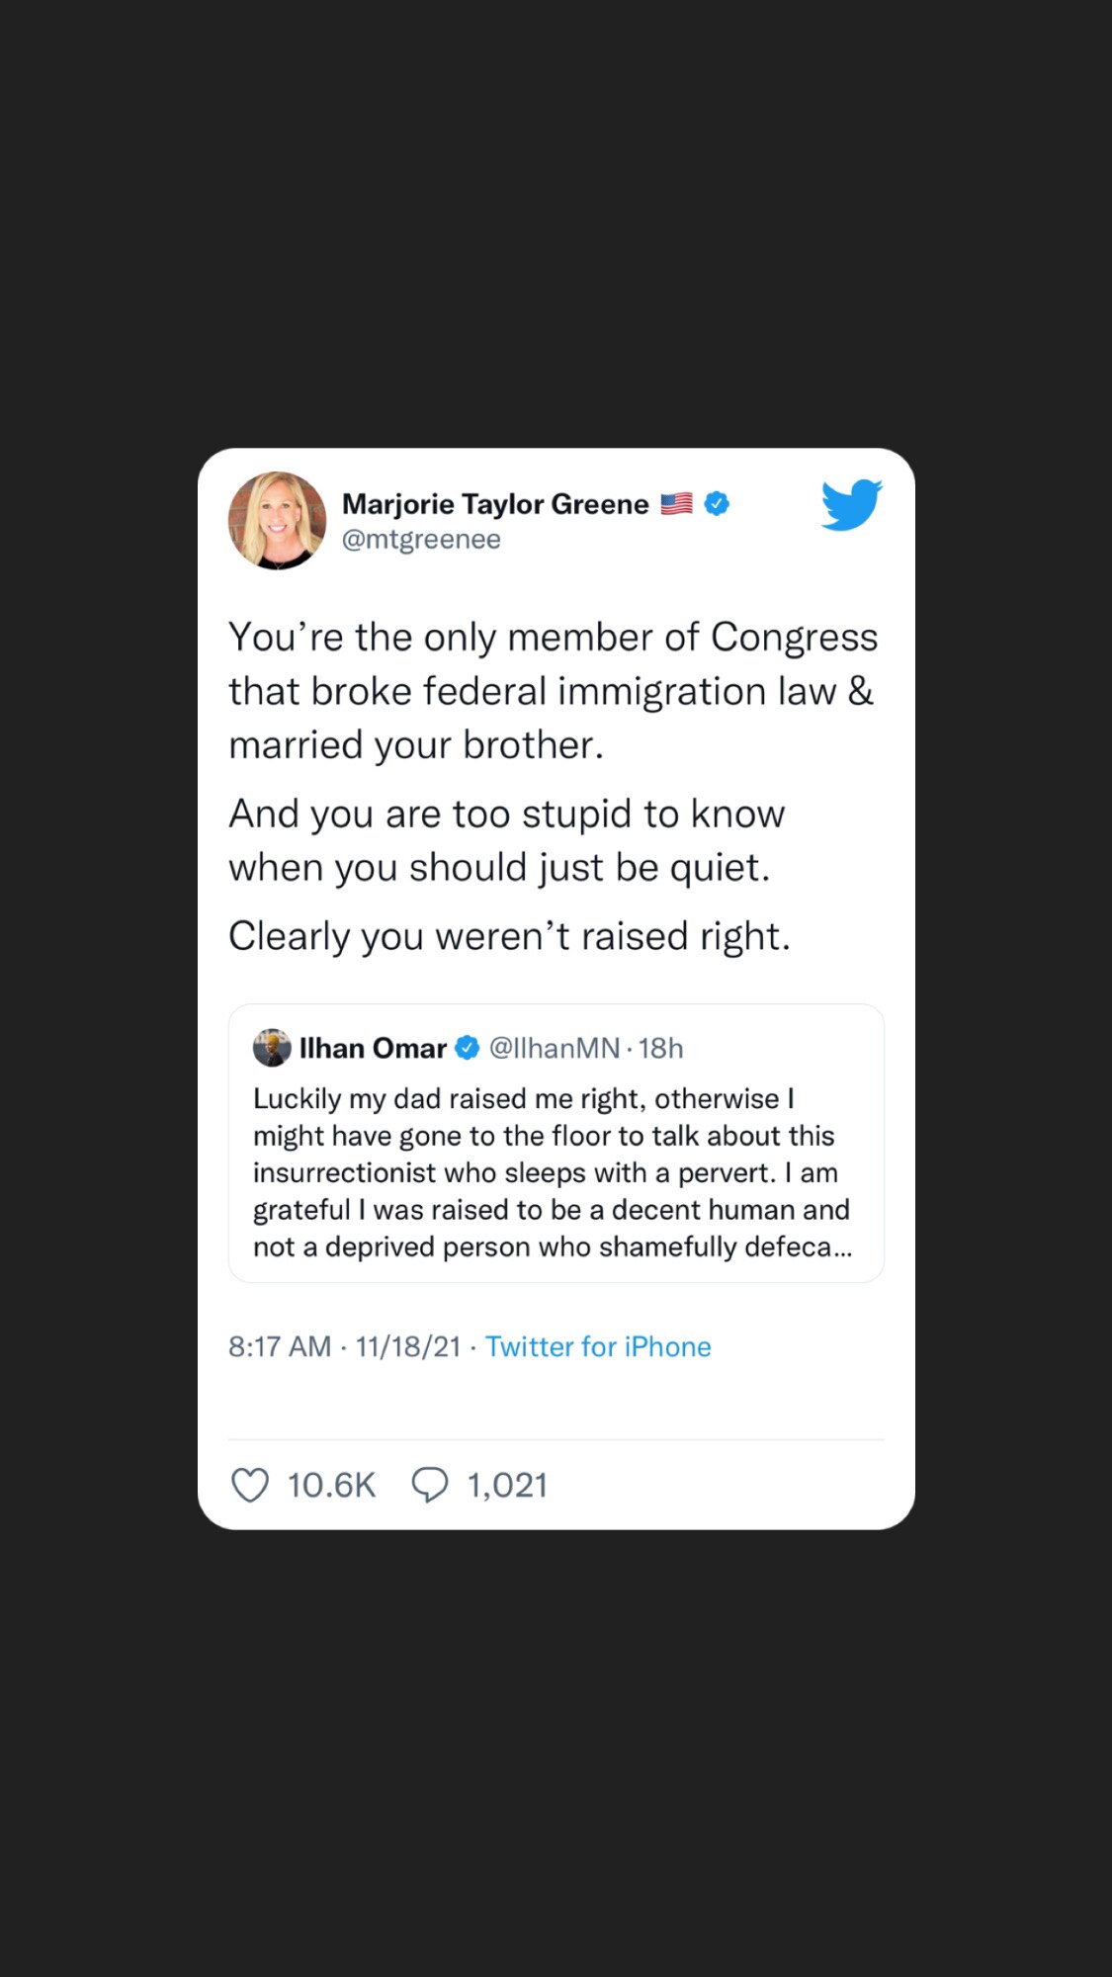Click the Twitter bird logo
Viewport: 1112px width, 1977px height.
coord(850,506)
